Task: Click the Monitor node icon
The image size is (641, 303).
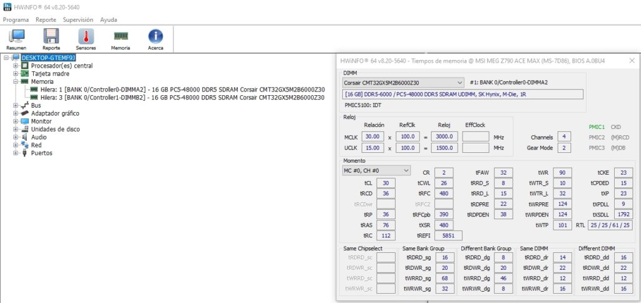Action: [x=25, y=121]
